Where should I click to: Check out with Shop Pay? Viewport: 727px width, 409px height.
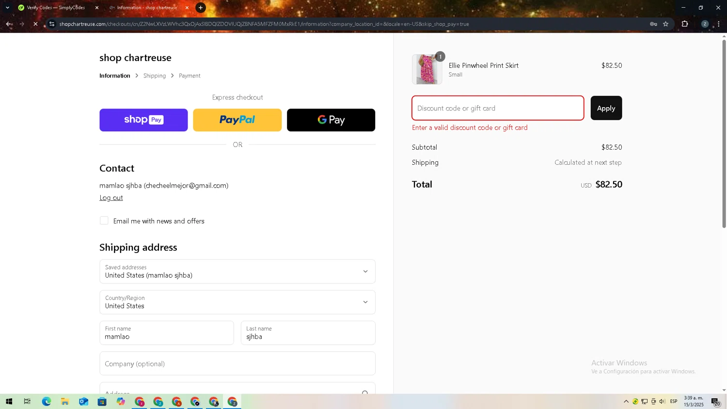click(143, 120)
